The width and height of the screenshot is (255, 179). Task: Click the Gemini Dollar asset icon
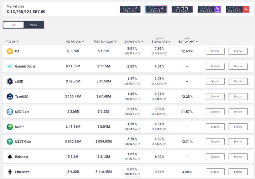click(10, 66)
